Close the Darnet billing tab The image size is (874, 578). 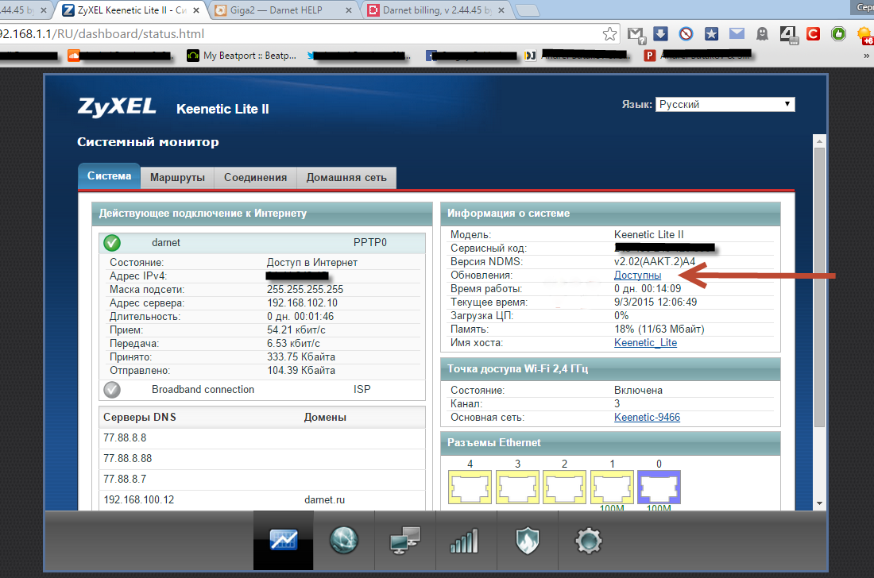(501, 10)
